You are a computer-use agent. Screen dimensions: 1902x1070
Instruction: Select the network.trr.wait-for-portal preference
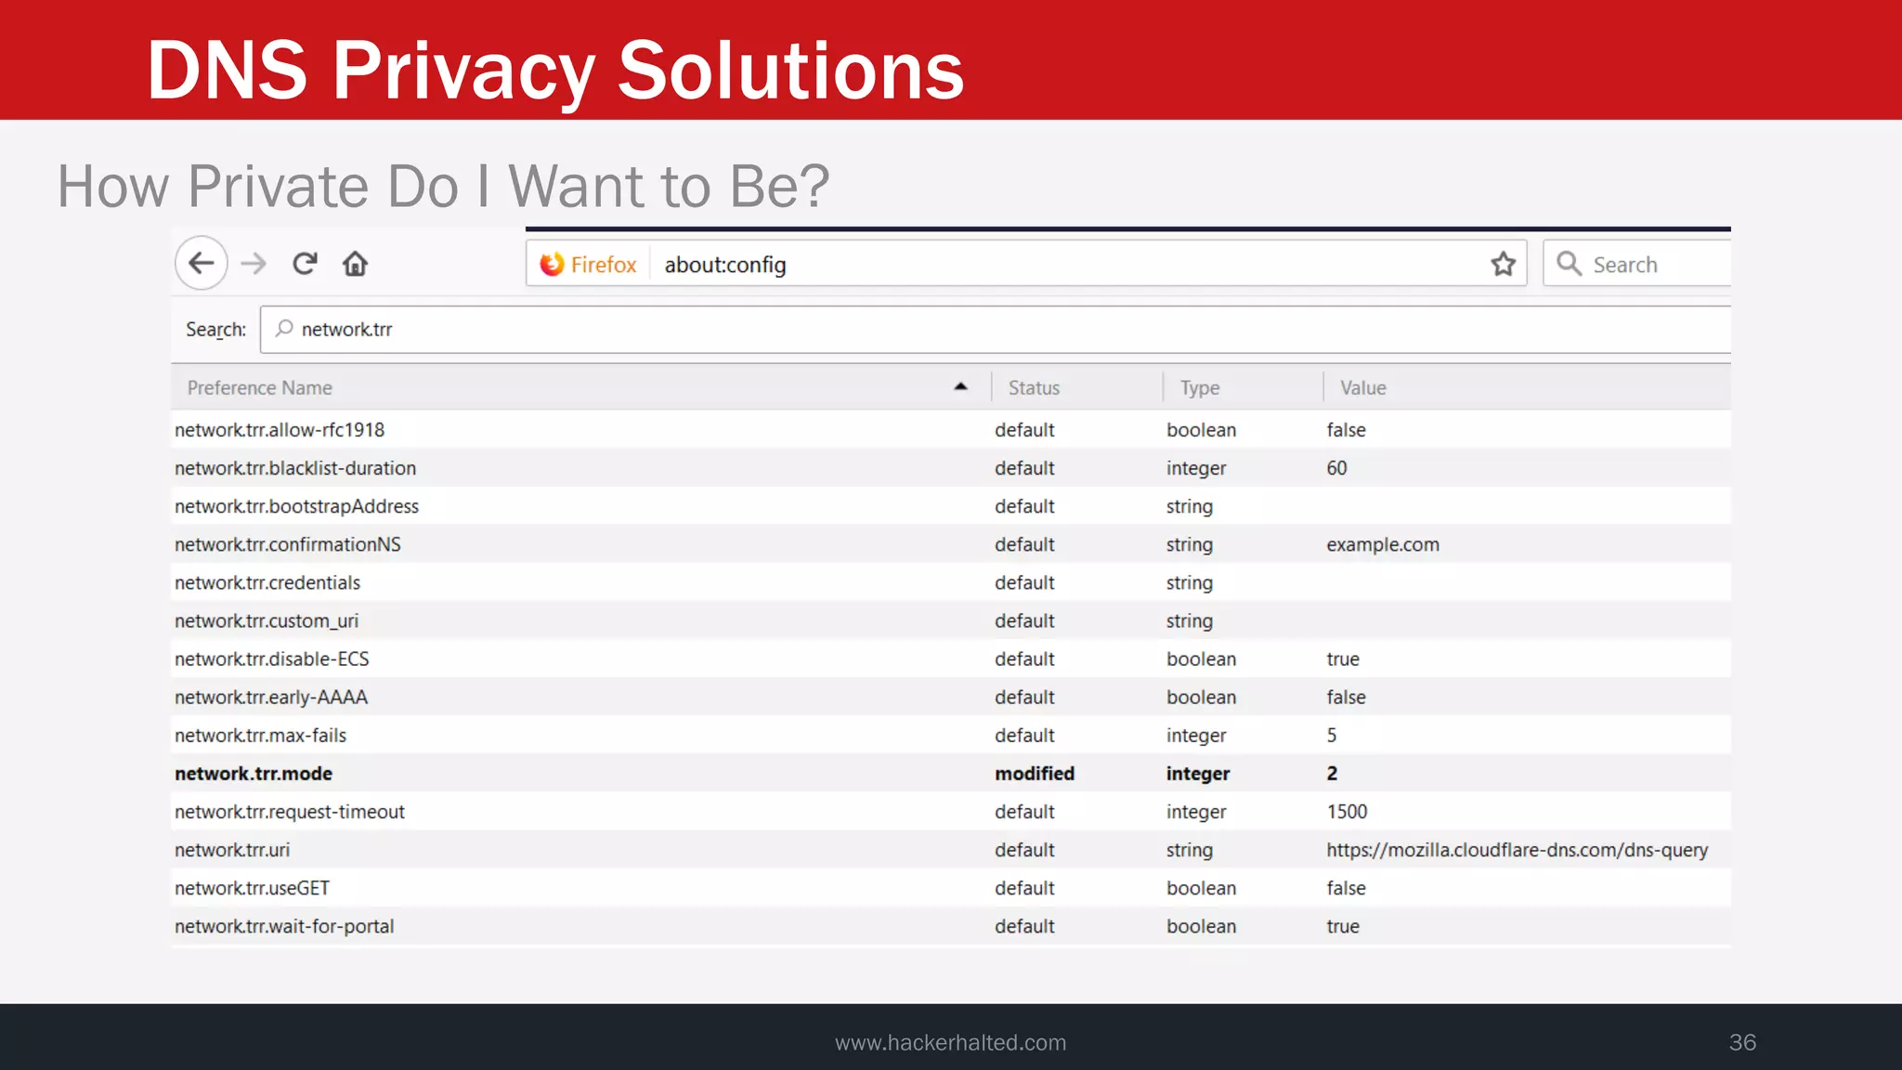pyautogui.click(x=951, y=925)
